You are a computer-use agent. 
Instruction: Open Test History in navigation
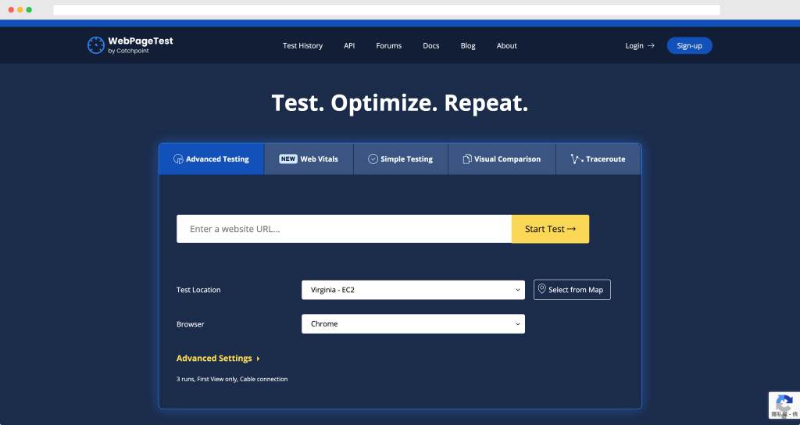(x=302, y=46)
